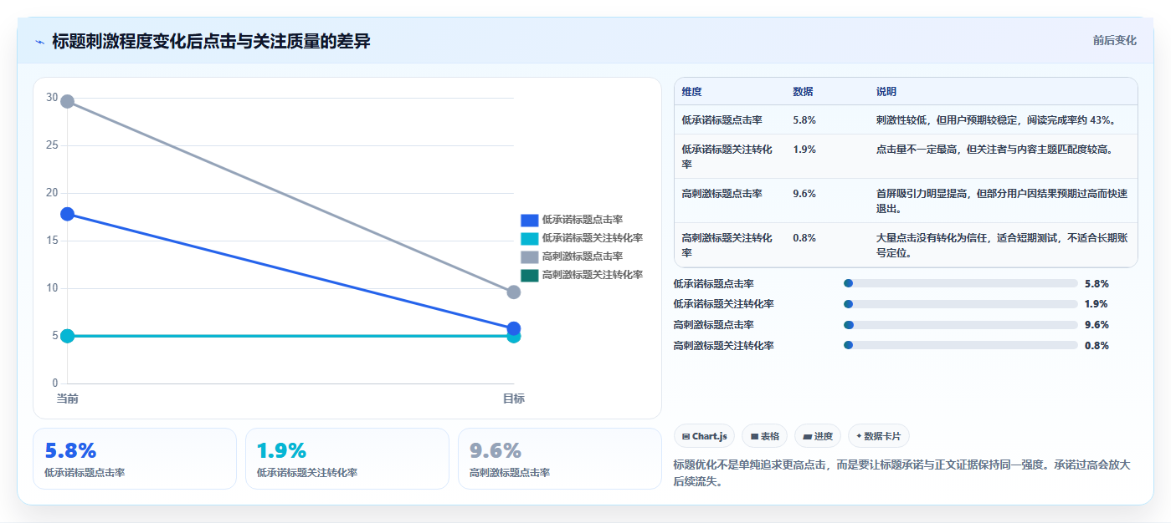The height and width of the screenshot is (523, 1171).
Task: Open the Chart.js chip
Action: click(705, 436)
